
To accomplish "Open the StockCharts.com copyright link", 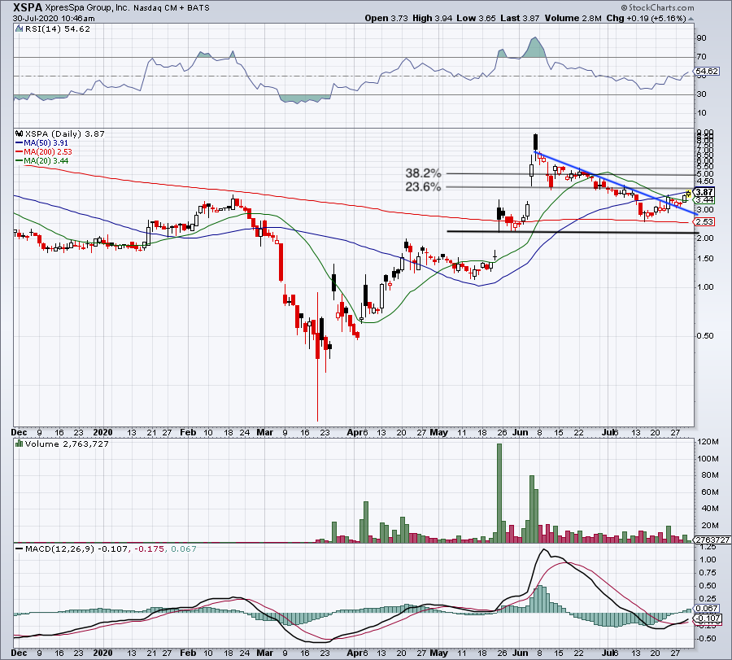I will [x=658, y=7].
